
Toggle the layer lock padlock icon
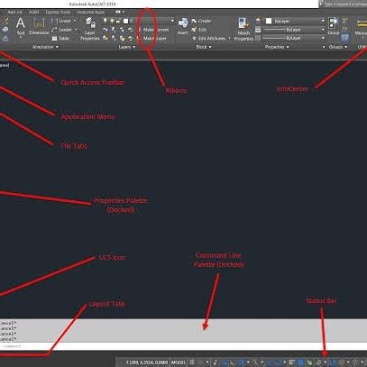pyautogui.click(x=118, y=21)
